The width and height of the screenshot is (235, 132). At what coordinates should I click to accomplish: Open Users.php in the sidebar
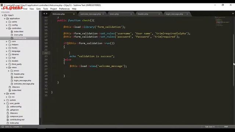pyautogui.click(x=18, y=35)
